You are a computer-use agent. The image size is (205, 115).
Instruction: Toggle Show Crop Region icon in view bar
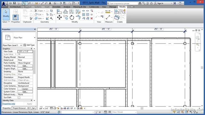68,108
